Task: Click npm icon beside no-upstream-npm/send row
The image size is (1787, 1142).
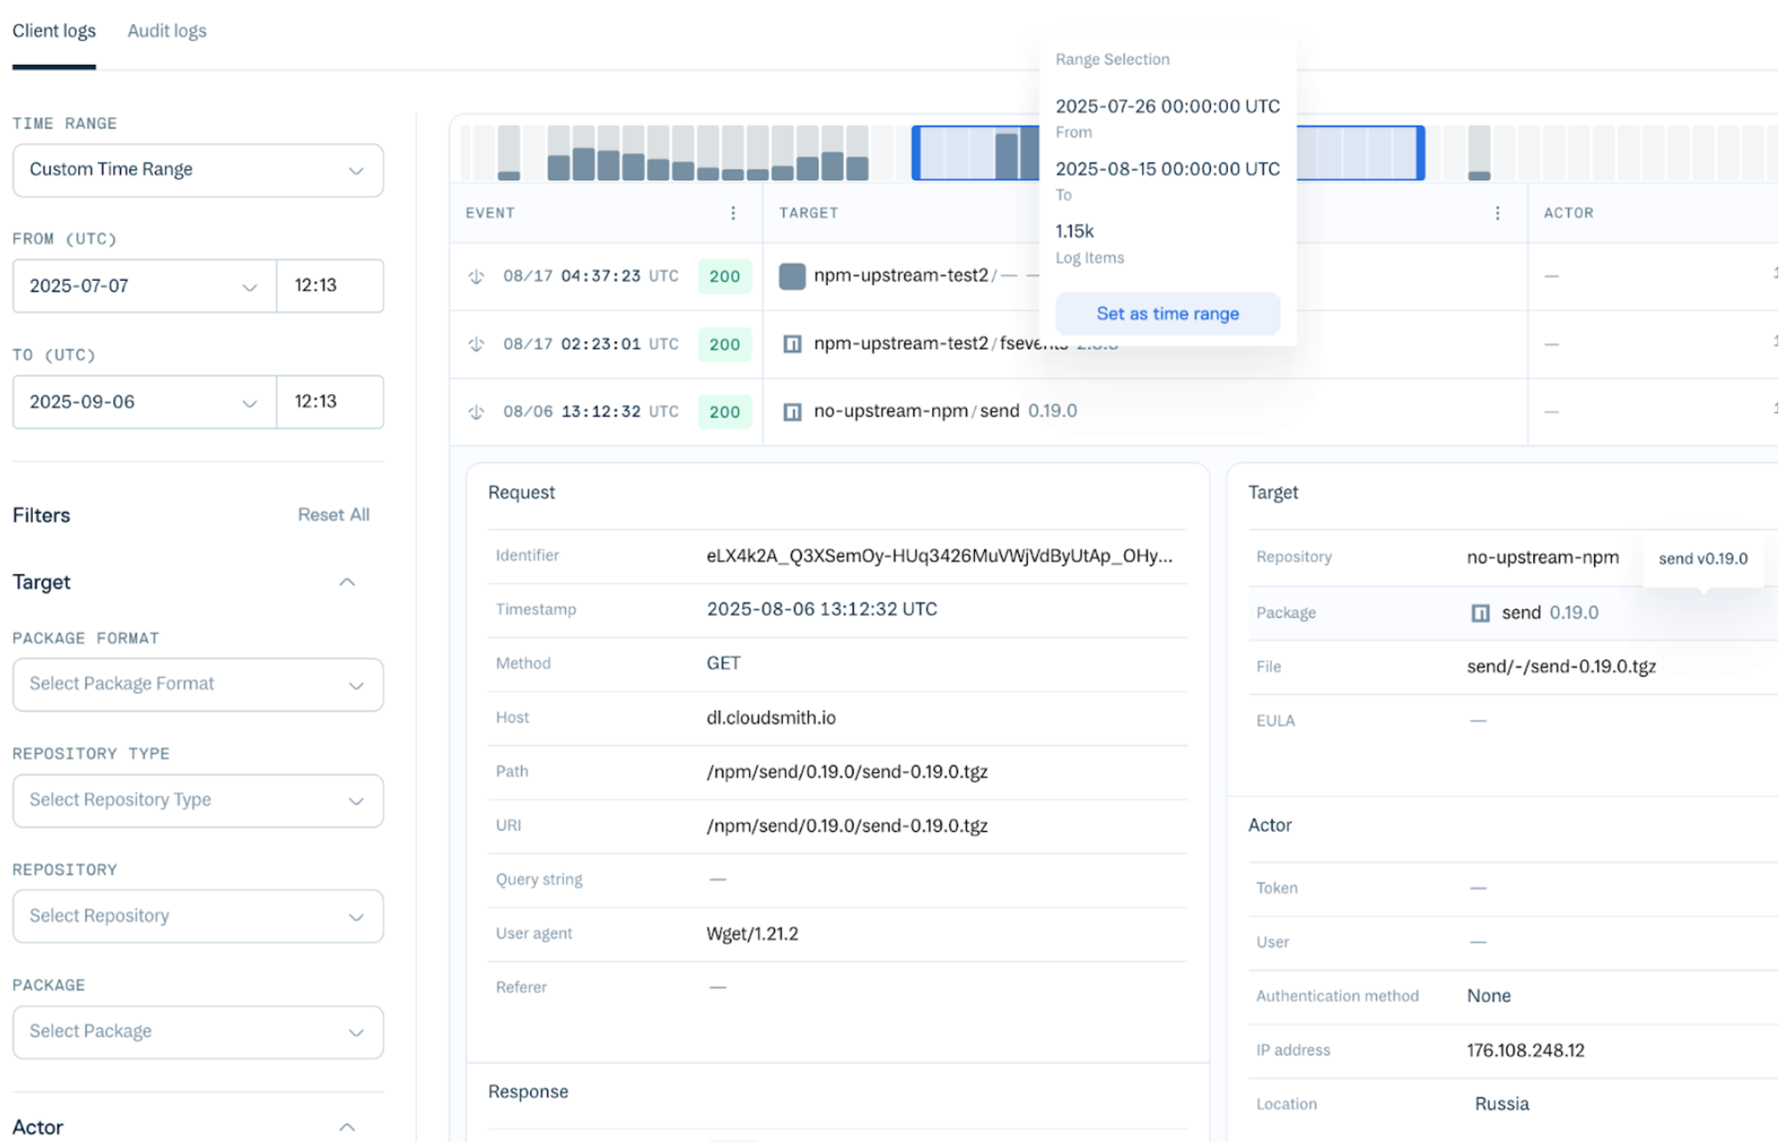Action: (792, 412)
